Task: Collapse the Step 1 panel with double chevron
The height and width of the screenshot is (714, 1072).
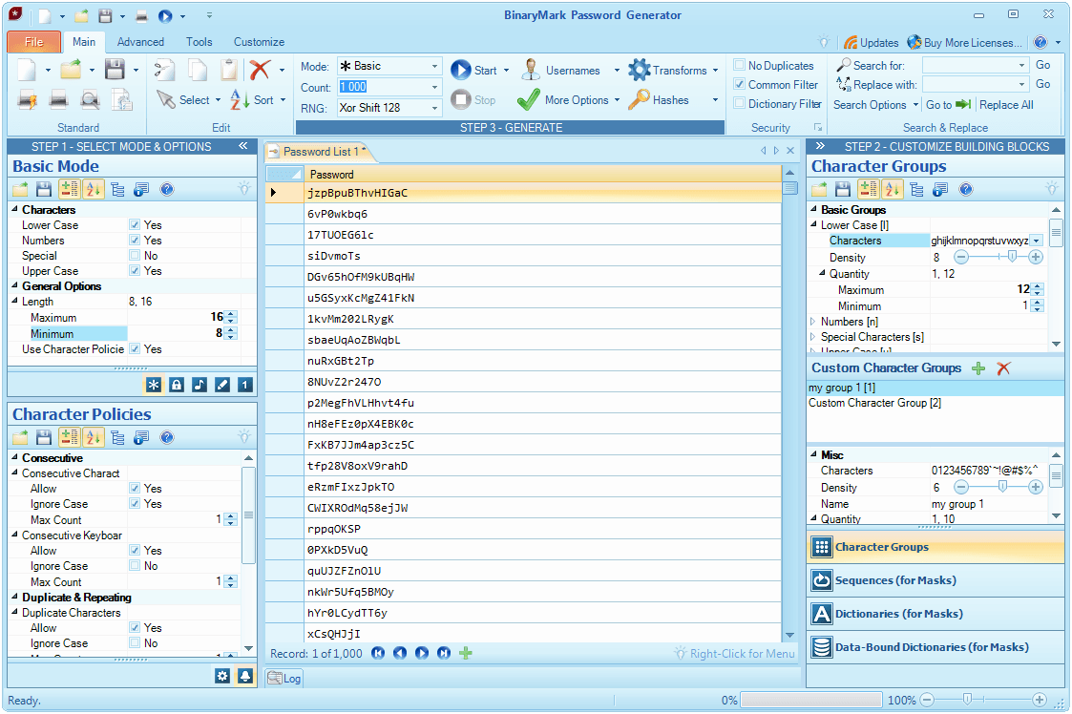Action: (x=242, y=146)
